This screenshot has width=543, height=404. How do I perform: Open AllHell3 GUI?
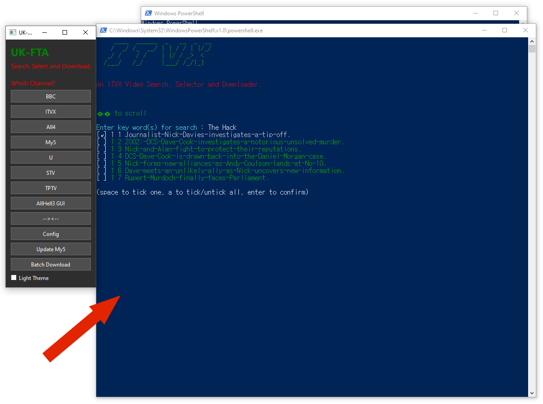tap(51, 204)
